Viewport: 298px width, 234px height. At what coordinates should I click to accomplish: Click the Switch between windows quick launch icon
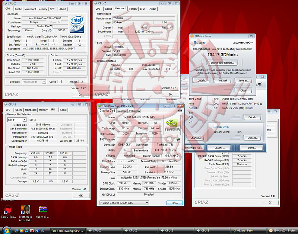(x=37, y=231)
